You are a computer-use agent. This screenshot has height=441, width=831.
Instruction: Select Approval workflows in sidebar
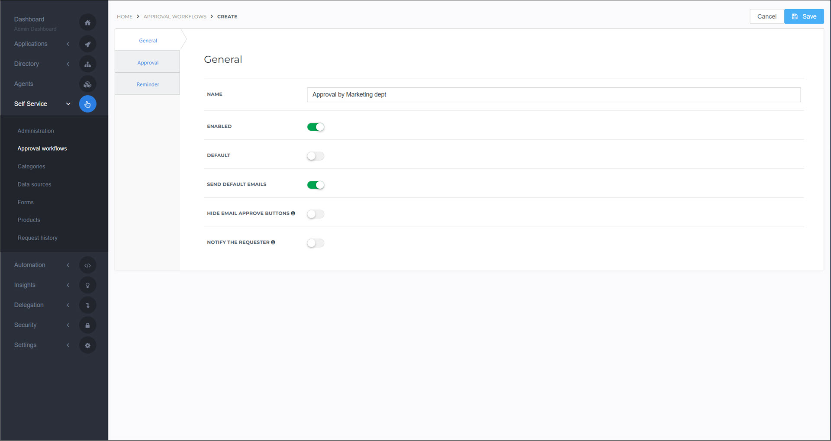tap(42, 148)
